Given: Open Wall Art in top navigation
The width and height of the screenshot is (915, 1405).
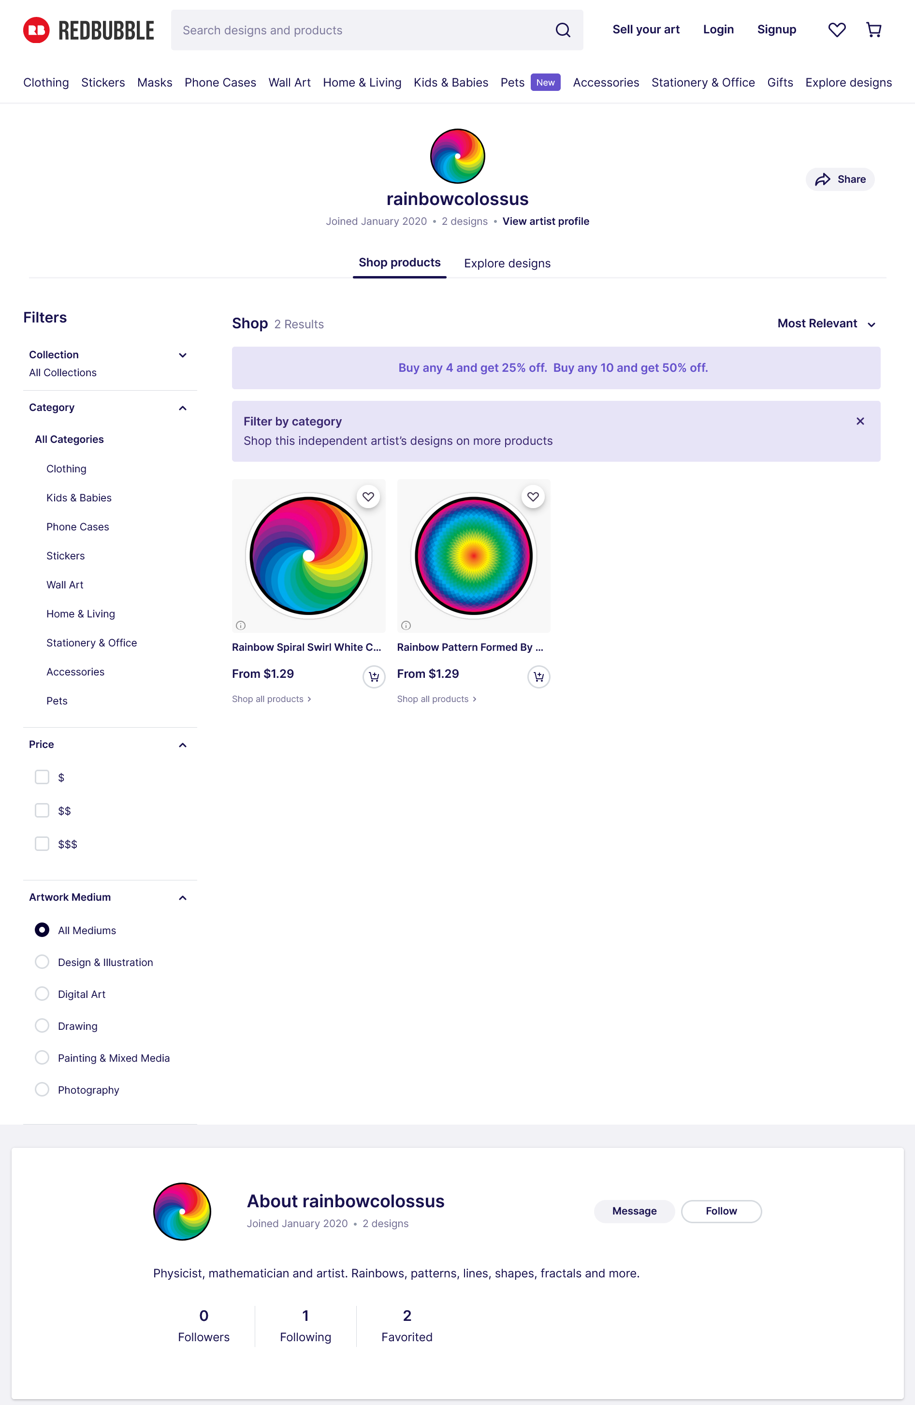Looking at the screenshot, I should (289, 83).
